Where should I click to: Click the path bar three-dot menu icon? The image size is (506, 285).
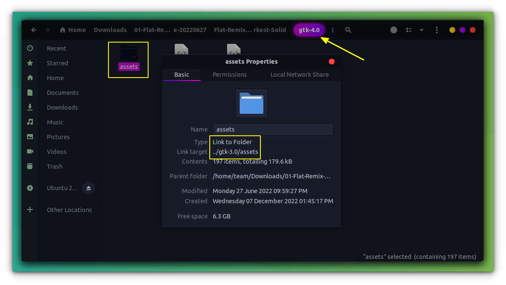pyautogui.click(x=333, y=30)
